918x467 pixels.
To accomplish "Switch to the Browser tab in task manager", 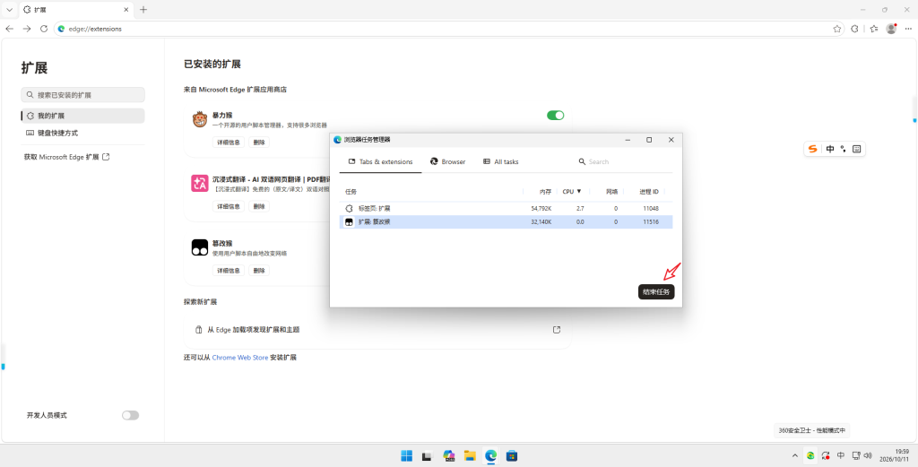I will (448, 161).
